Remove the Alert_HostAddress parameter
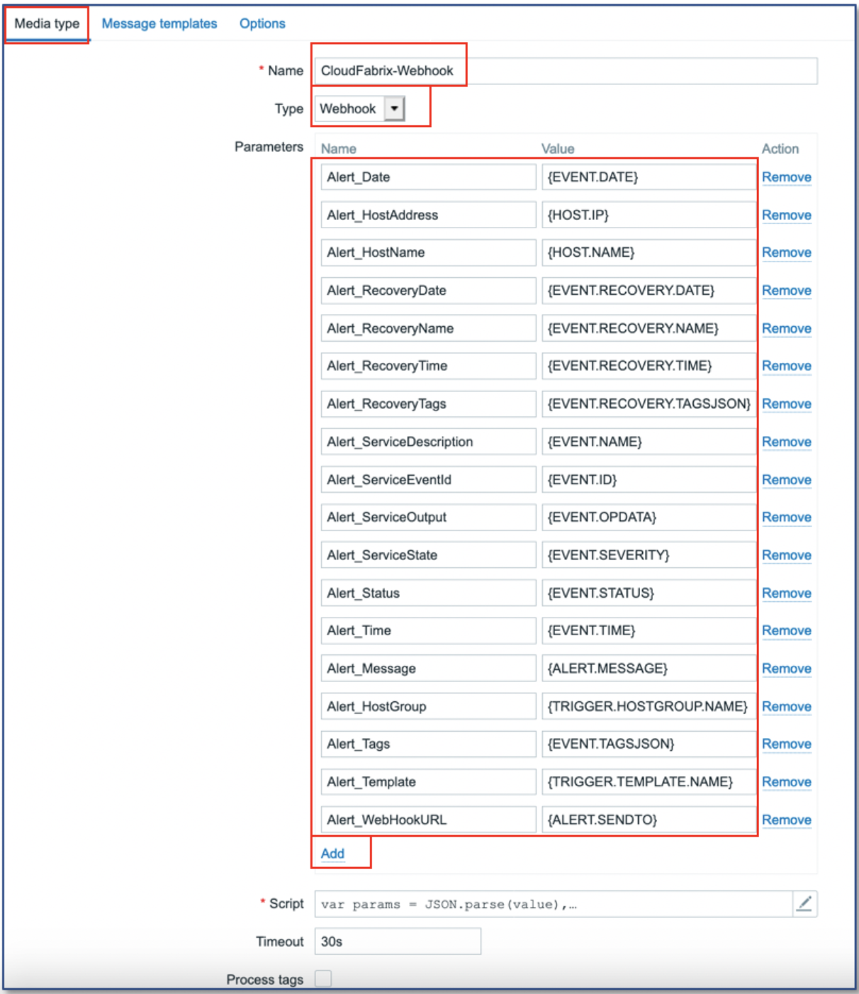 (787, 214)
